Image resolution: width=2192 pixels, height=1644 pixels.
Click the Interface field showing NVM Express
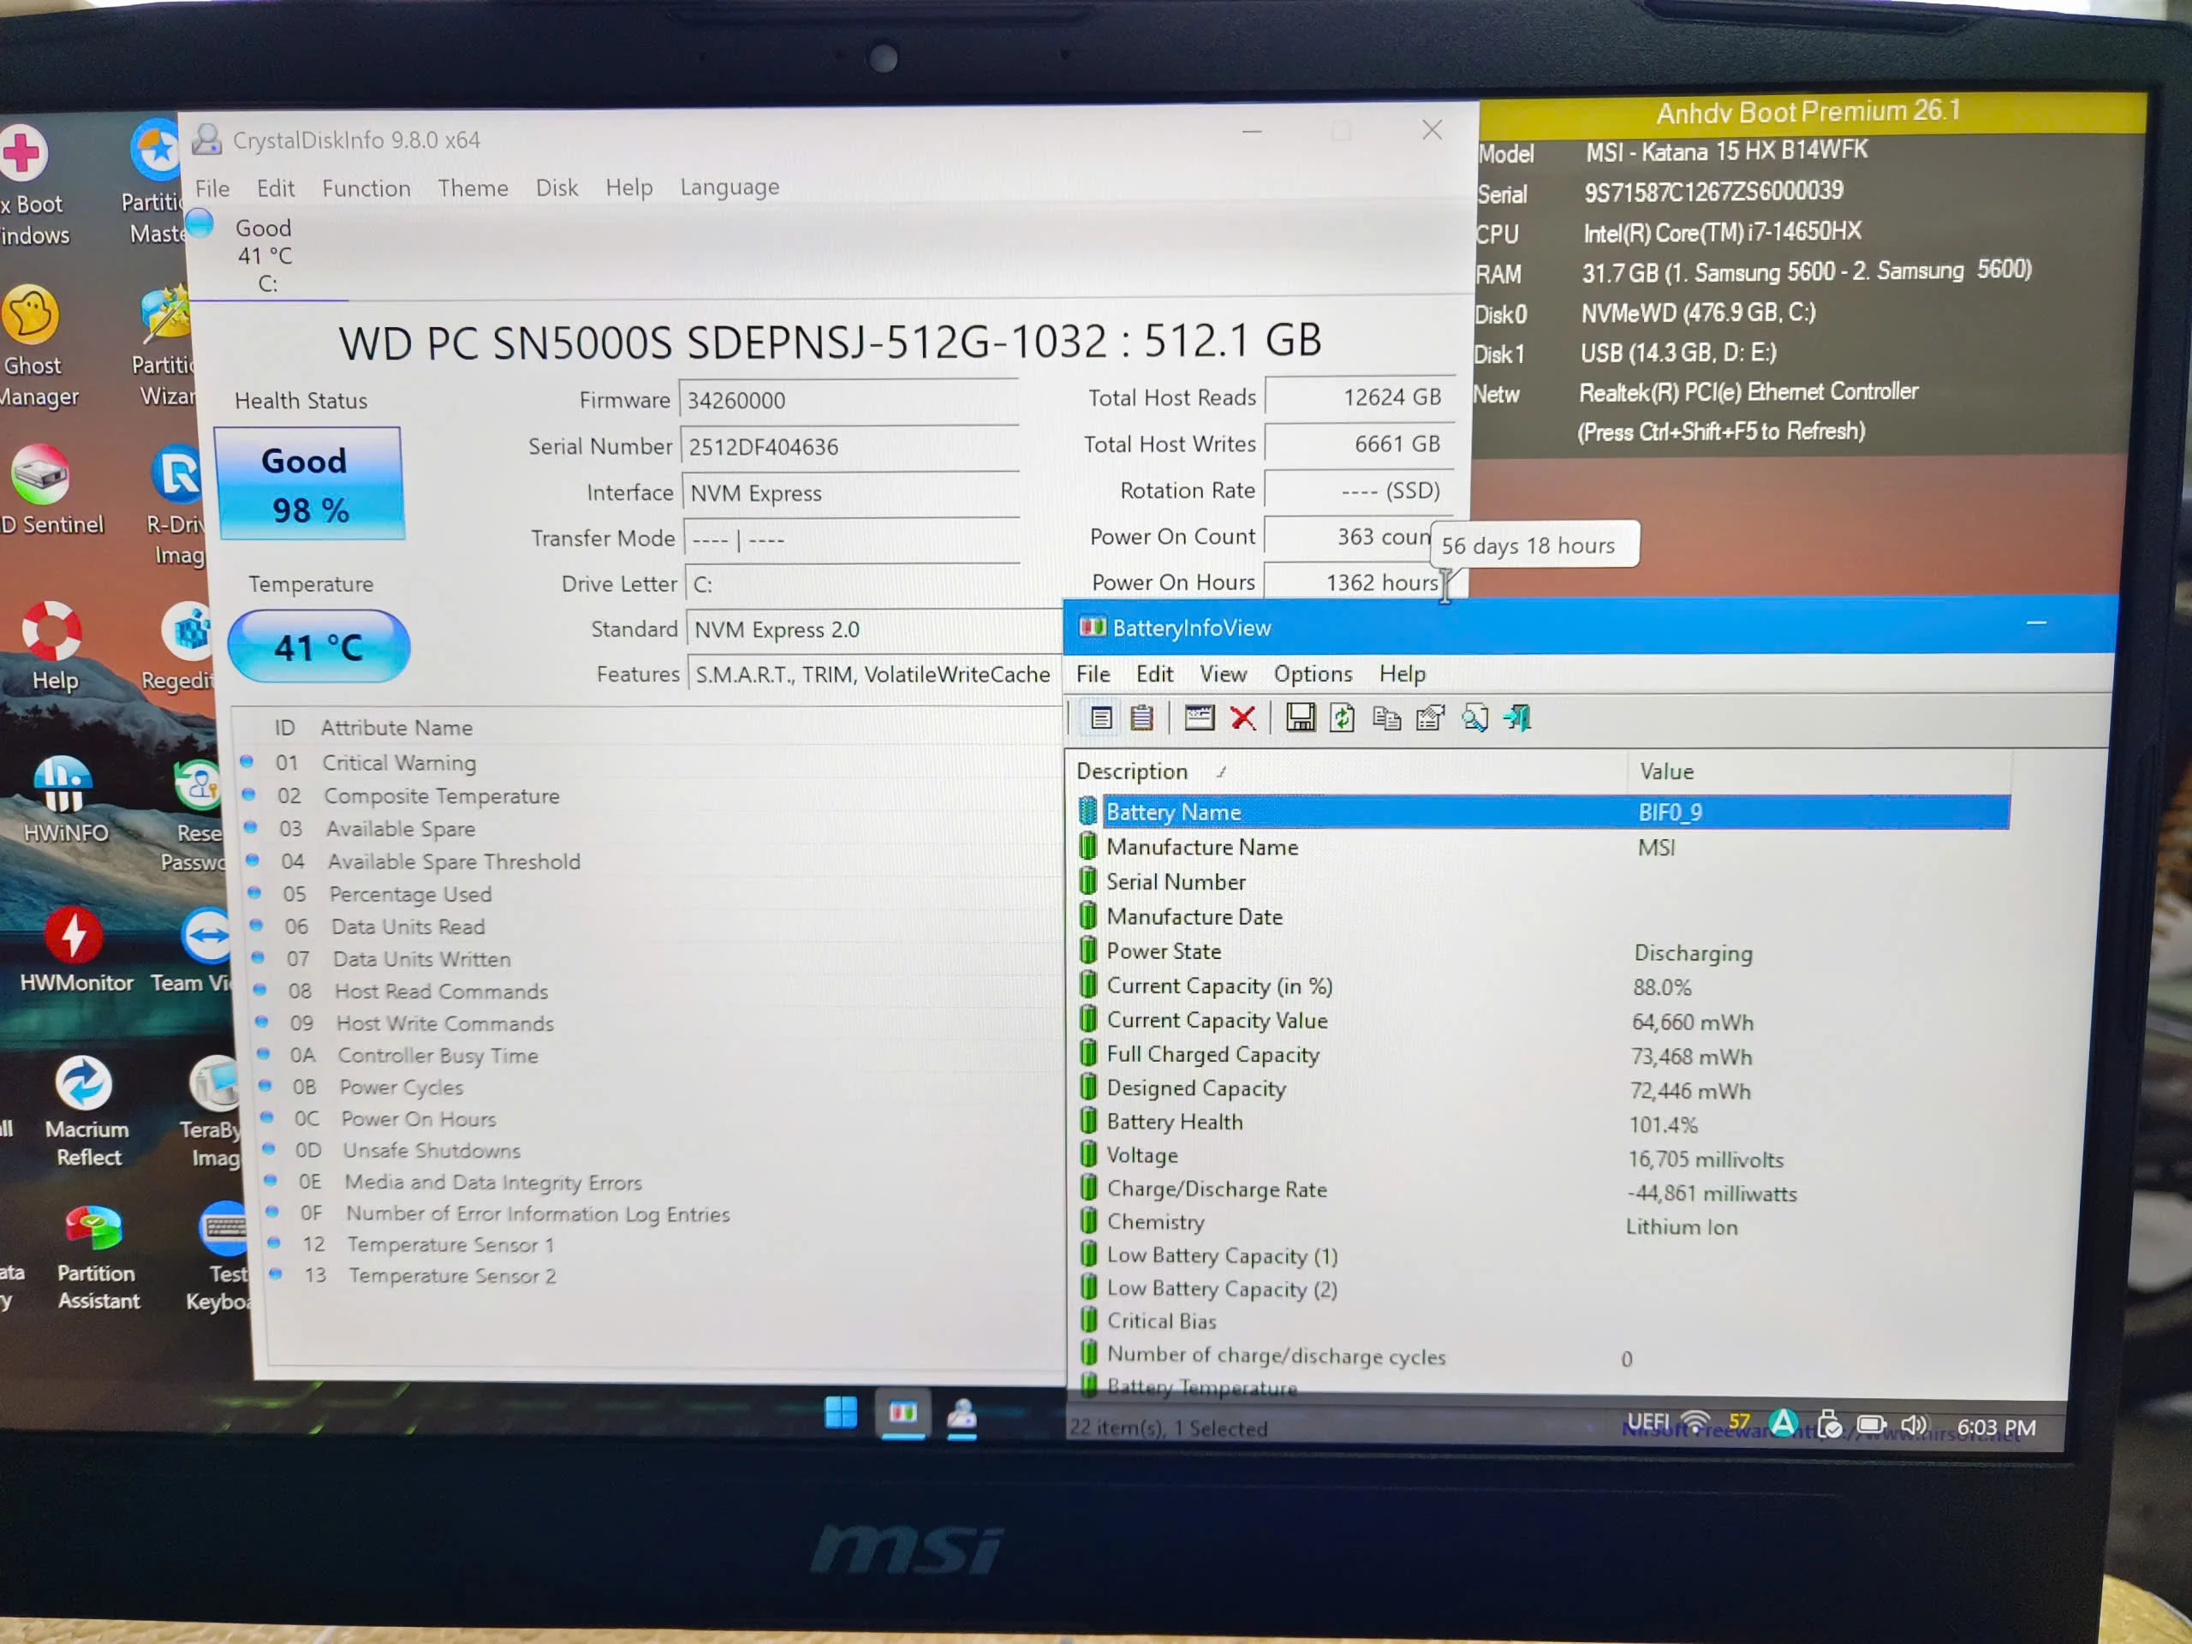coord(851,493)
